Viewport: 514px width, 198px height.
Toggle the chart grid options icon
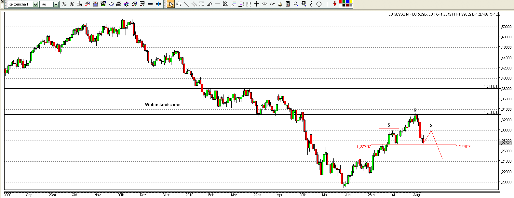click(80, 4)
